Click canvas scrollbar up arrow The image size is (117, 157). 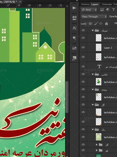point(67,6)
